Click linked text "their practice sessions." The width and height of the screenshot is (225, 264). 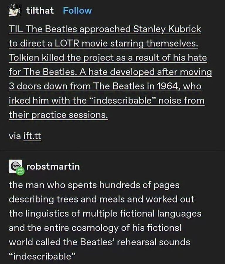click(x=58, y=115)
